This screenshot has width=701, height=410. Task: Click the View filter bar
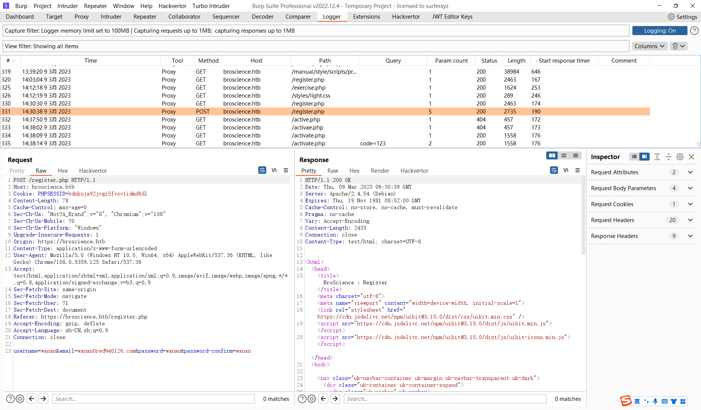click(x=316, y=46)
